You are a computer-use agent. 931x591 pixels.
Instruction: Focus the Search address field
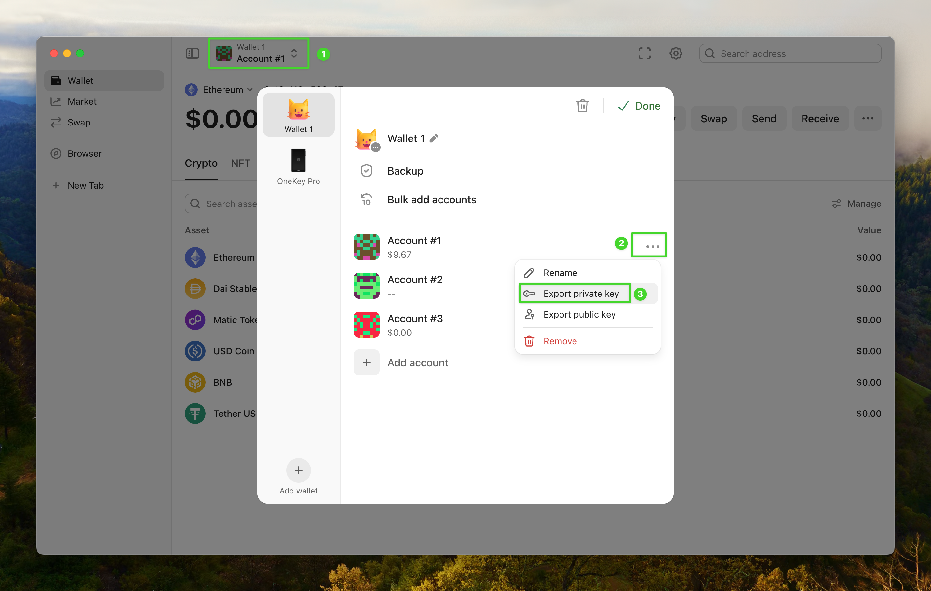click(x=790, y=53)
